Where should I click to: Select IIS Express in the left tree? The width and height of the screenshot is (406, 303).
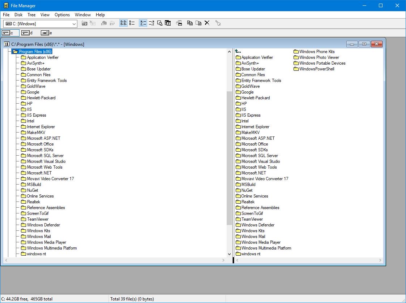(x=33, y=115)
